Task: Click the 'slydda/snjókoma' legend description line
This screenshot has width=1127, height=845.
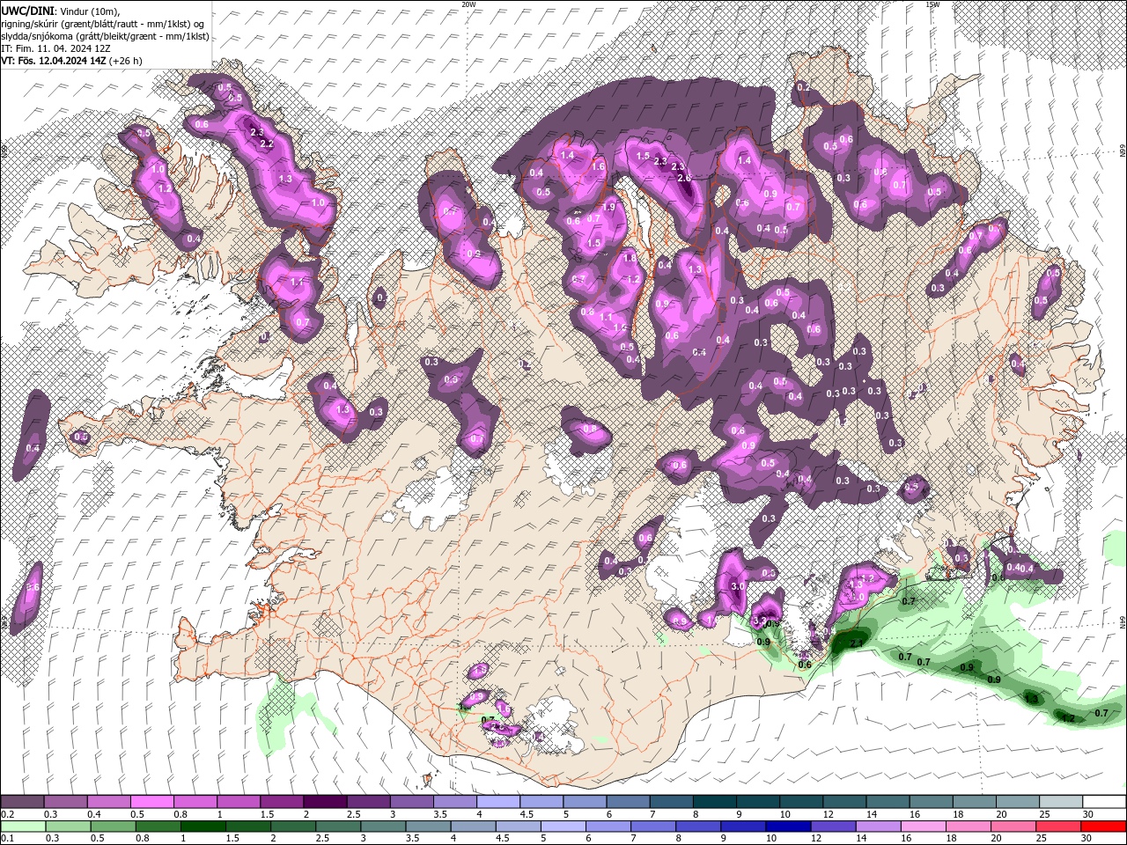Action: tap(105, 36)
